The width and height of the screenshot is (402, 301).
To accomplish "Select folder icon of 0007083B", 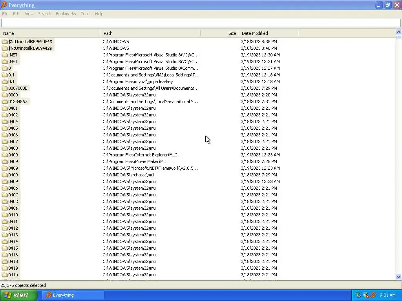I will (x=5, y=88).
